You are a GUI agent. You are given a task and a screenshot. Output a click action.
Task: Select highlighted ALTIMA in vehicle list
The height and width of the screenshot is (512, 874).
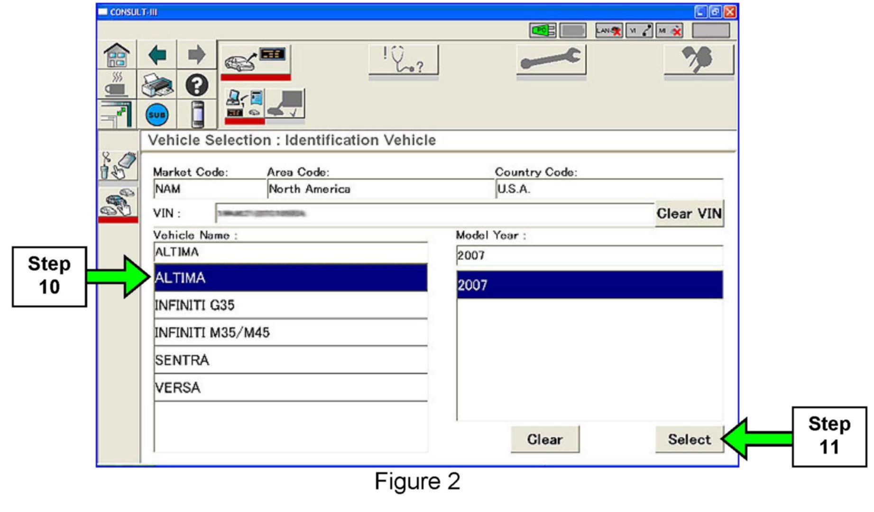pos(290,278)
